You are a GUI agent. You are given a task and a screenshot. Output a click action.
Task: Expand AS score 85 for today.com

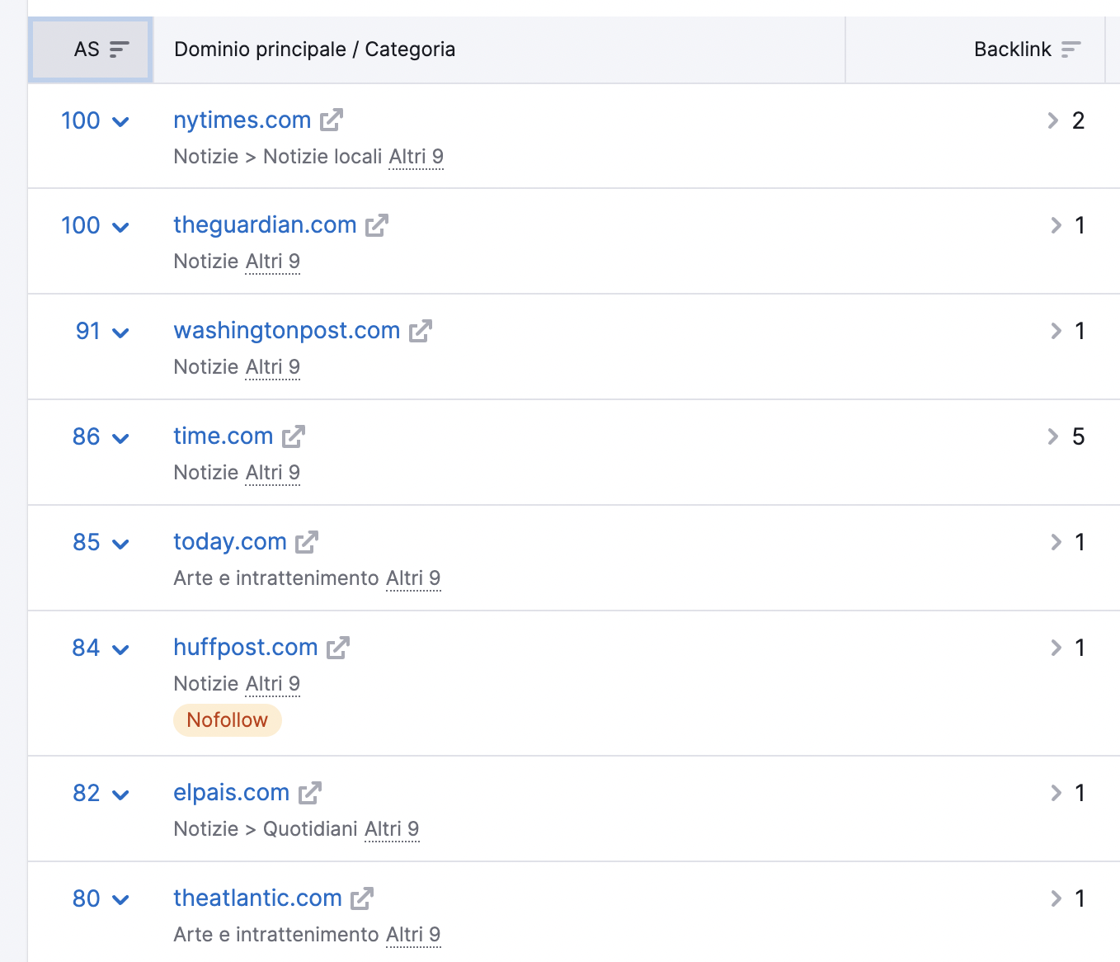point(101,543)
